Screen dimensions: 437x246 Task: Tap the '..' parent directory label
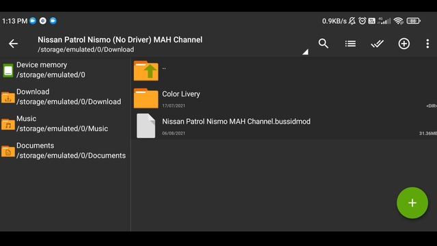[164, 68]
